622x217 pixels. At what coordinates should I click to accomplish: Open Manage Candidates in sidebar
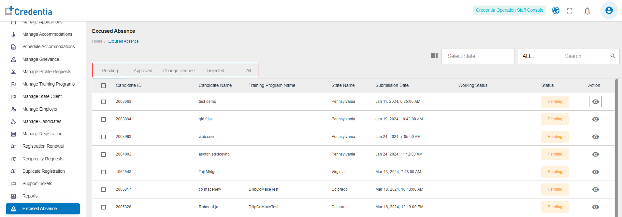(42, 121)
